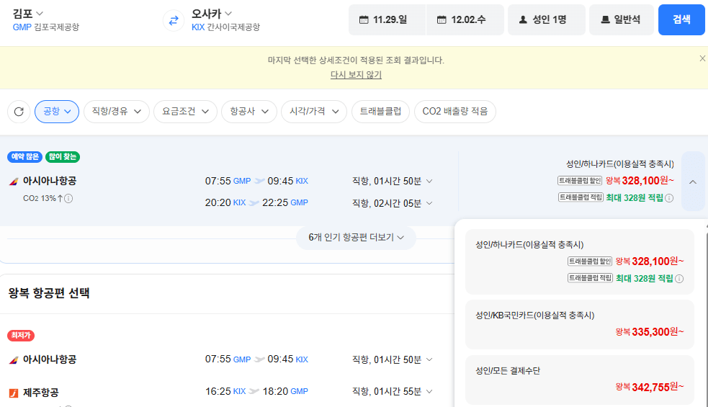Image resolution: width=708 pixels, height=407 pixels.
Task: Expand the 07:55 GMP flight details in top card
Action: 429,181
